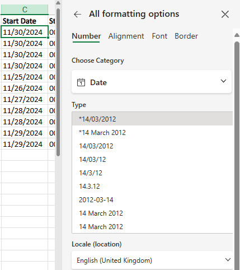Pick the 14/3/12 date type
240x270 pixels.
152,173
